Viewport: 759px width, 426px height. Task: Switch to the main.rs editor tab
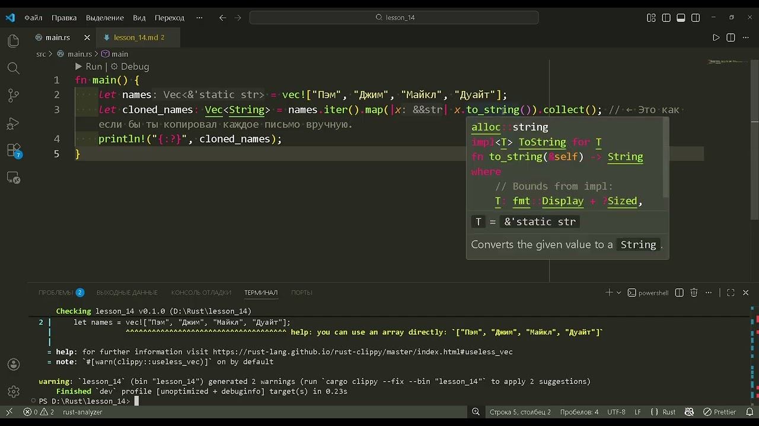[58, 37]
